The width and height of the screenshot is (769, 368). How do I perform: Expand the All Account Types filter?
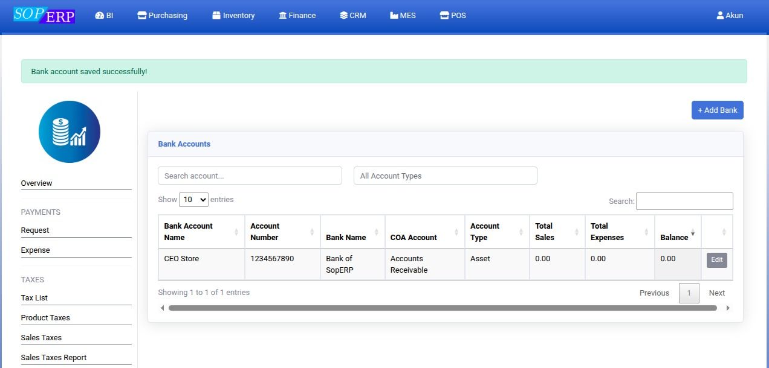(445, 176)
